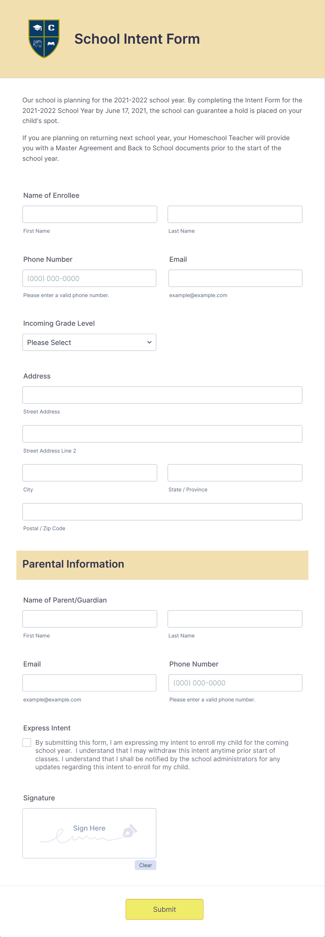Viewport: 325px width, 937px height.
Task: Open the Incoming Grade Level dropdown
Action: click(x=89, y=342)
